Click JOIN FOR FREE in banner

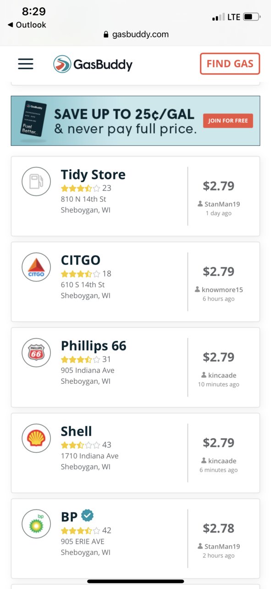click(228, 121)
